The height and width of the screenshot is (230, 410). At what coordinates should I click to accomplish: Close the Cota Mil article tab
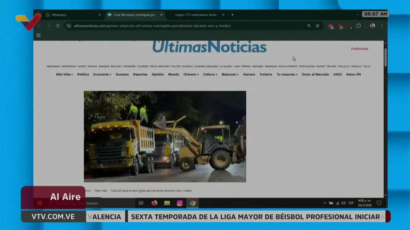click(161, 15)
